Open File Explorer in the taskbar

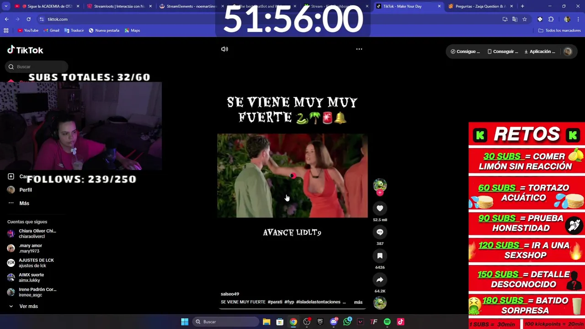(x=266, y=322)
